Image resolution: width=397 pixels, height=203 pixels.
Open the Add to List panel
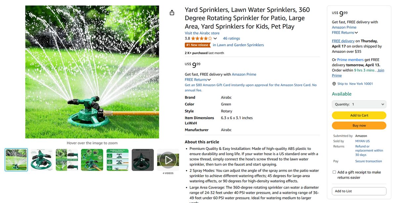click(359, 191)
